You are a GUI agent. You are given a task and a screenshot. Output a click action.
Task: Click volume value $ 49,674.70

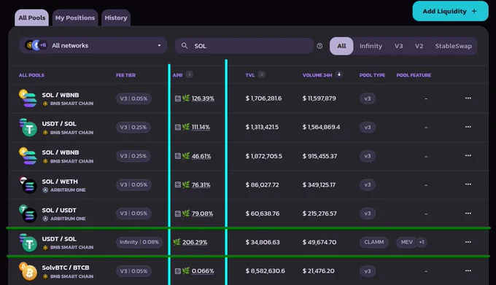[x=319, y=242]
